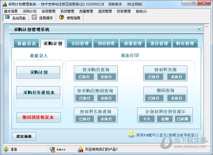The height and width of the screenshot is (155, 213).
Task: Open the 使用指南 question-mark icon
Action: click(x=61, y=17)
